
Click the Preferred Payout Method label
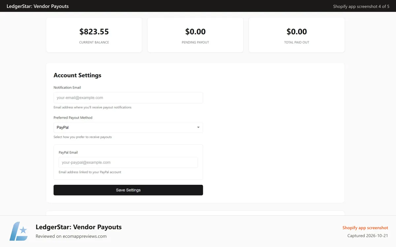click(x=73, y=118)
